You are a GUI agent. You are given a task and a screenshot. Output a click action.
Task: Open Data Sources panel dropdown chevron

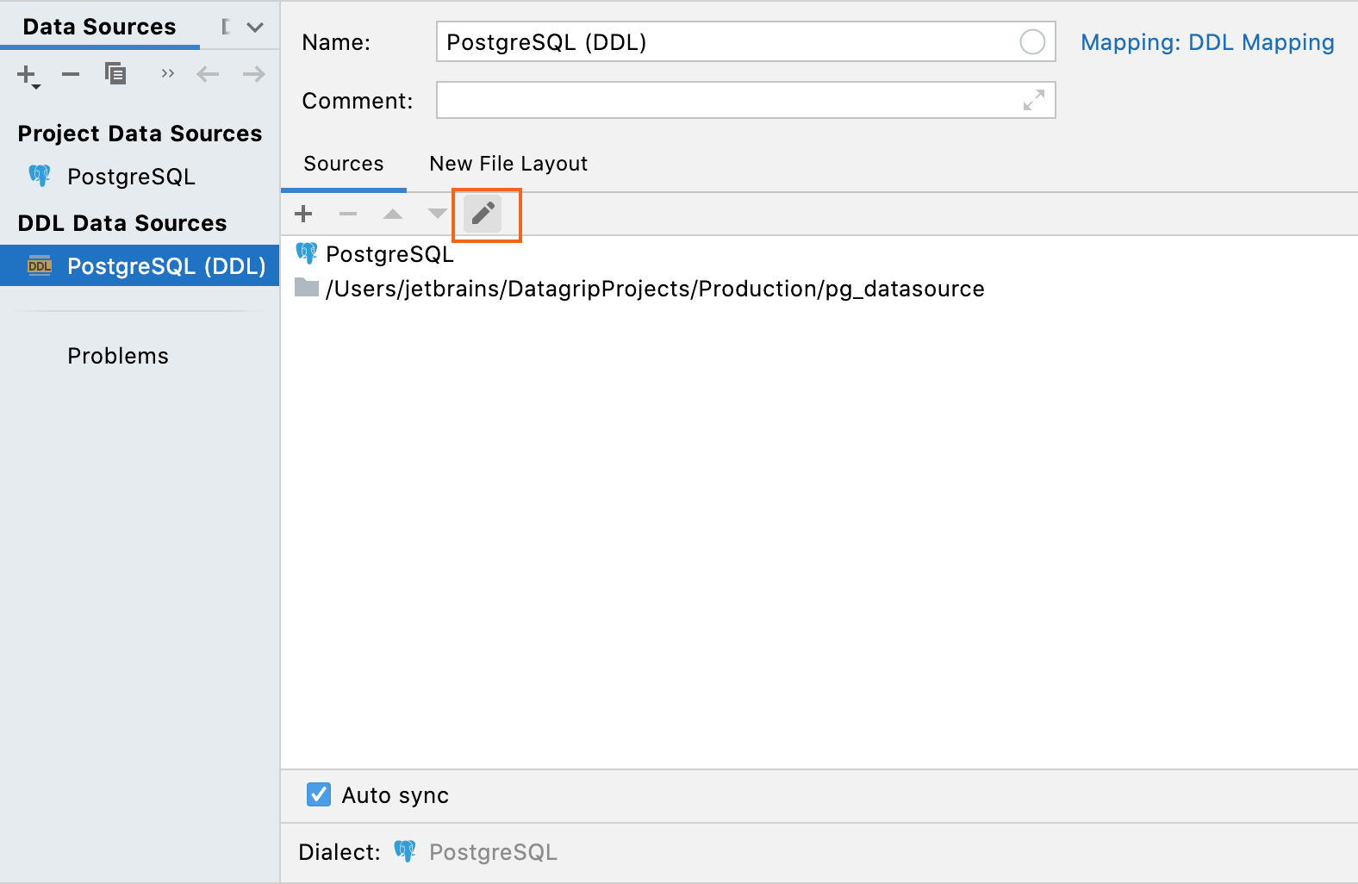(255, 27)
